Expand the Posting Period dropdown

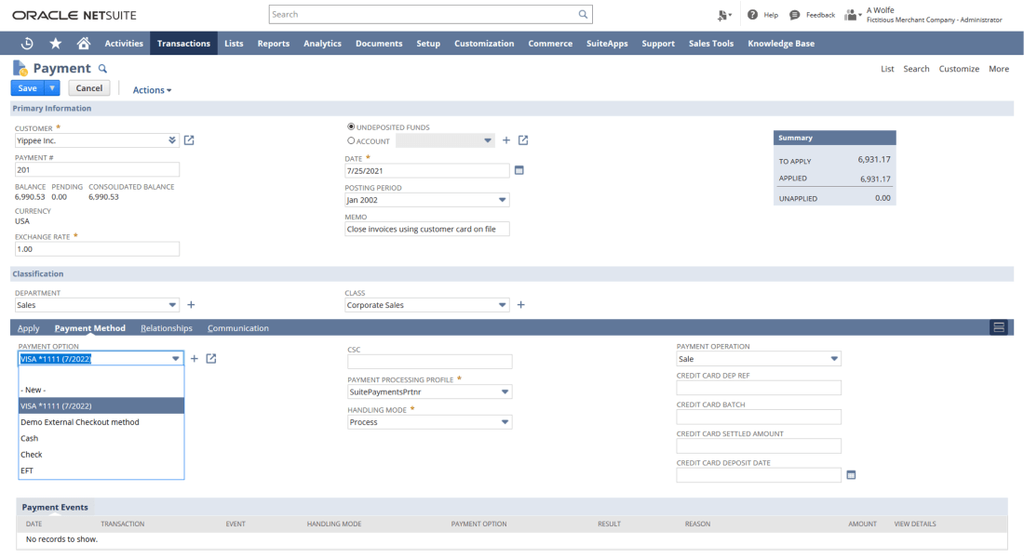click(503, 200)
